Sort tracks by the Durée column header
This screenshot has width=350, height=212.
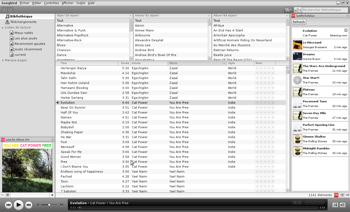tap(124, 63)
